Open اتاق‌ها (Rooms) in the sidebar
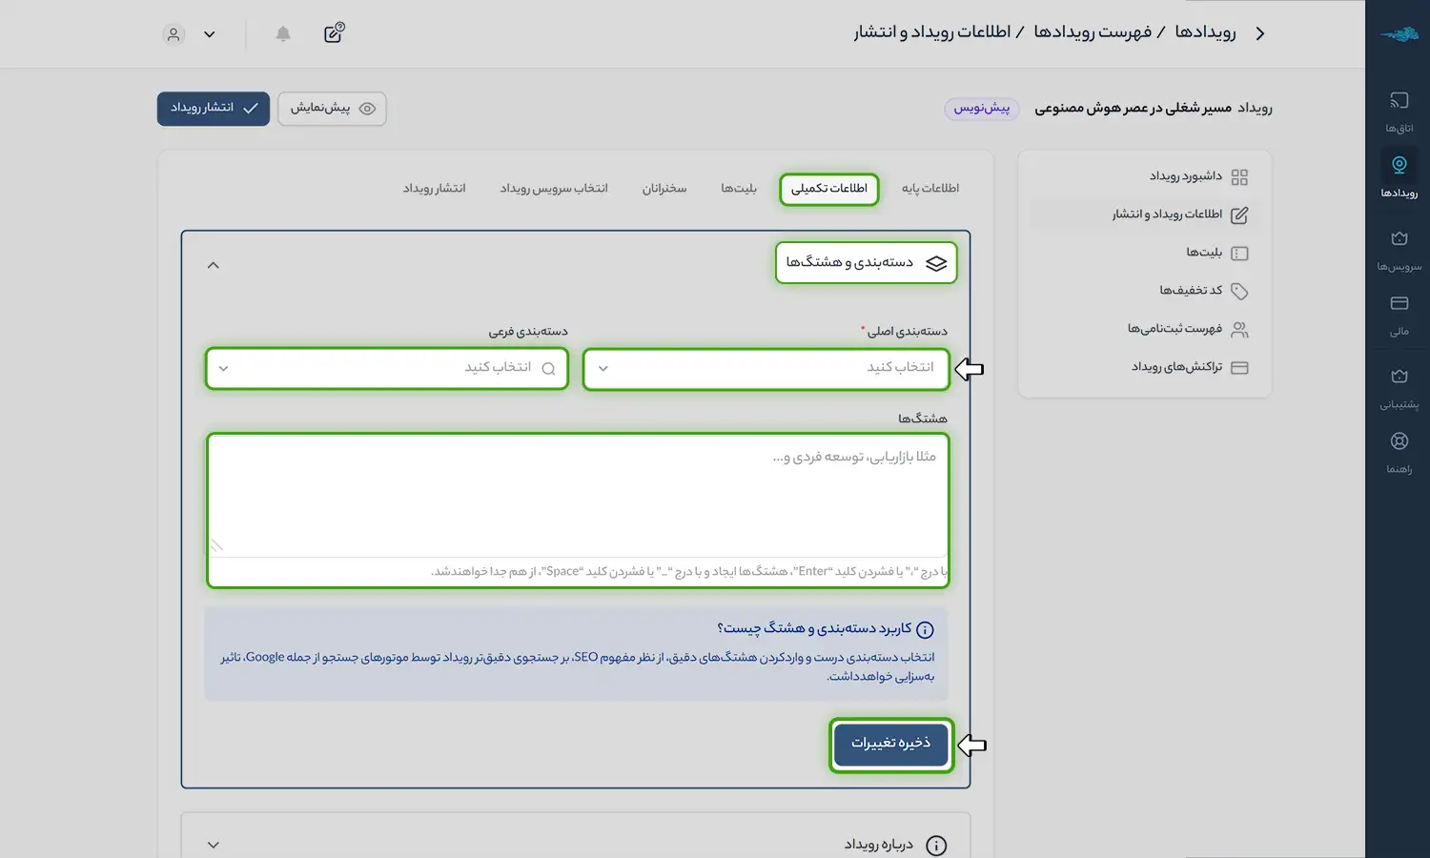1430x858 pixels. 1399,112
